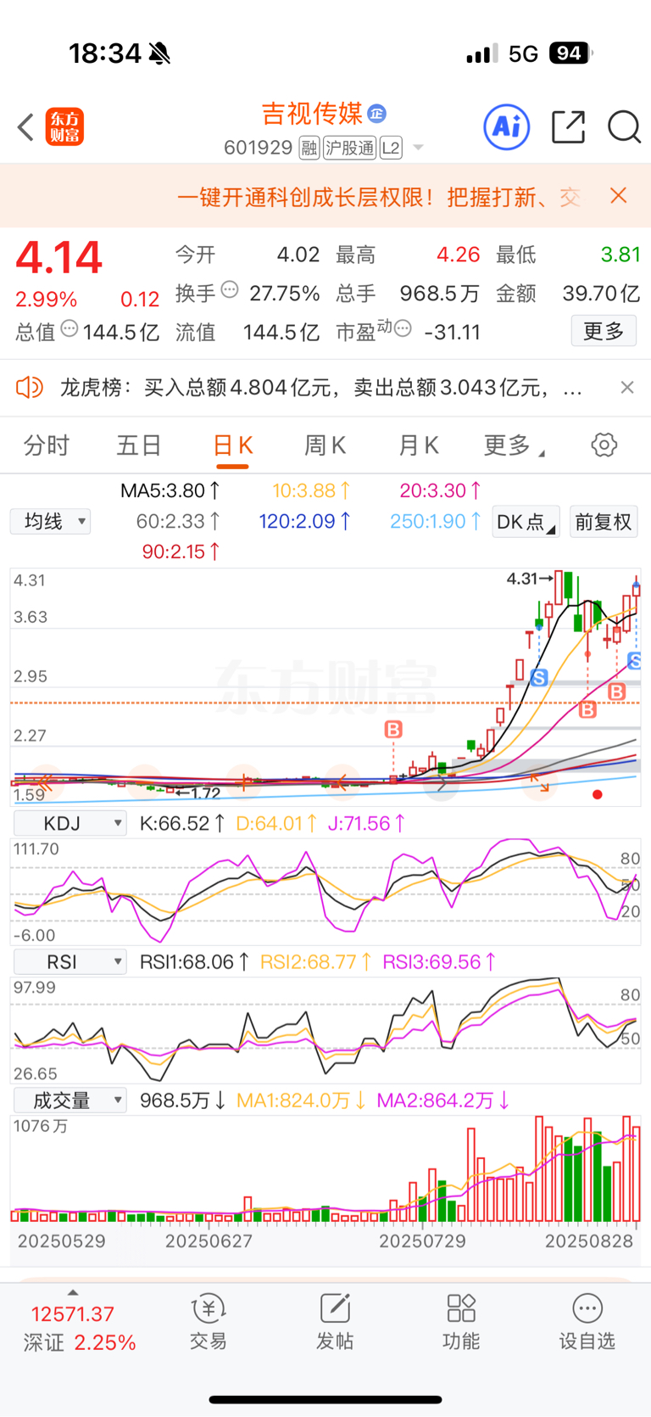Open the 发帖 post icon
The height and width of the screenshot is (1417, 651).
point(335,1321)
